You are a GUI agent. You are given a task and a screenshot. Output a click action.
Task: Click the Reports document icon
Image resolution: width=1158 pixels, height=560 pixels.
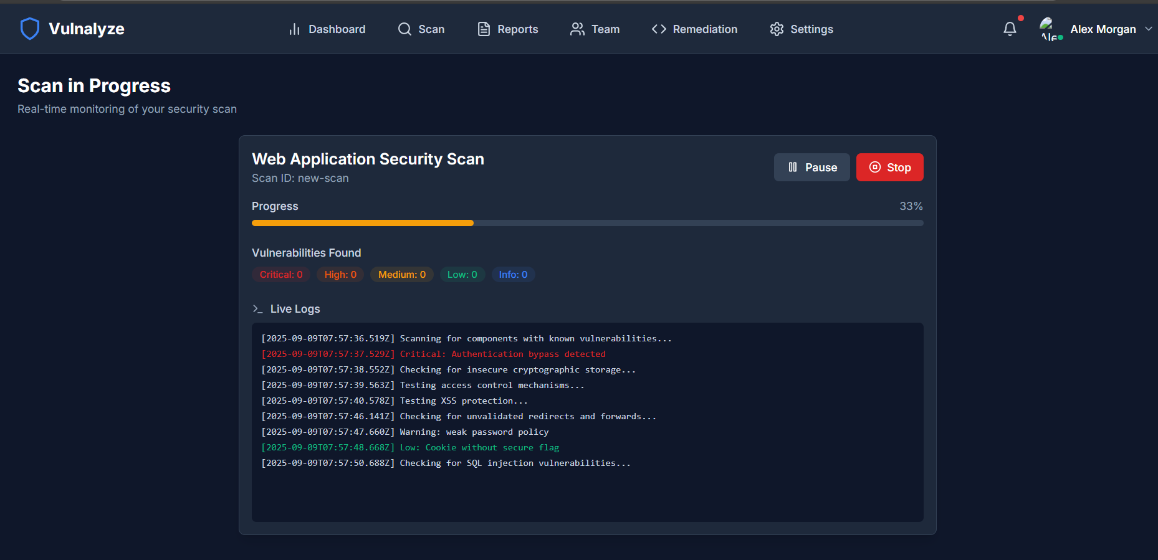[484, 29]
